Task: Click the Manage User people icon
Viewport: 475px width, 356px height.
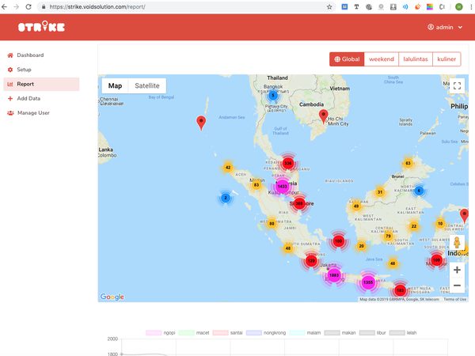Action: coord(10,113)
